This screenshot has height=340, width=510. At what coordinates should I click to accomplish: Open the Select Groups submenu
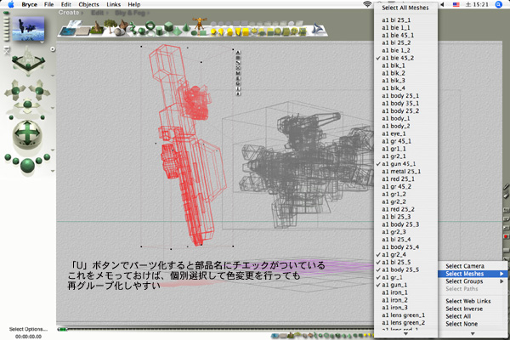(473, 281)
